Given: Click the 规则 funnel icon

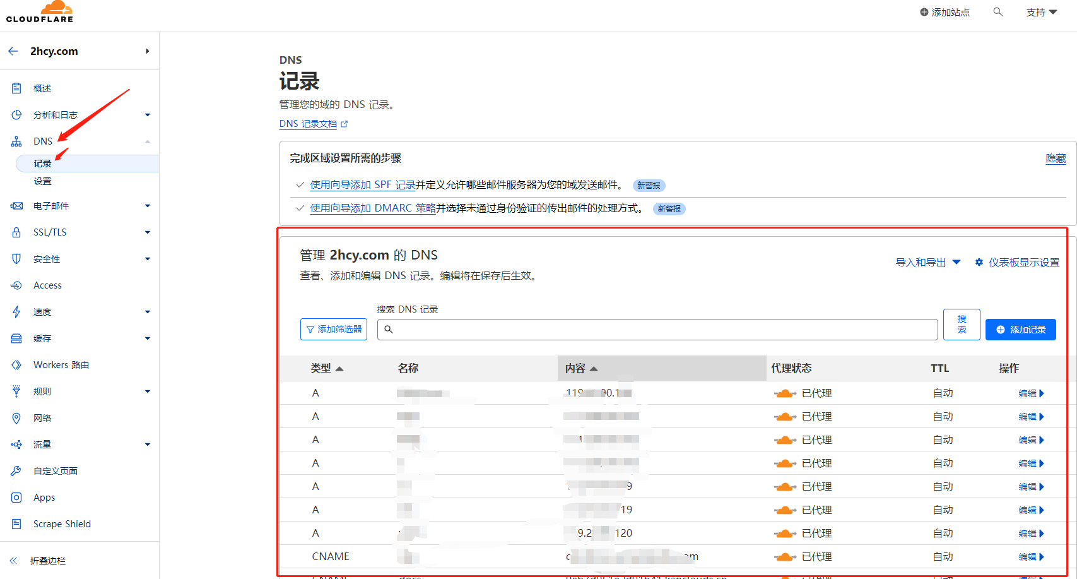Looking at the screenshot, I should (x=16, y=391).
